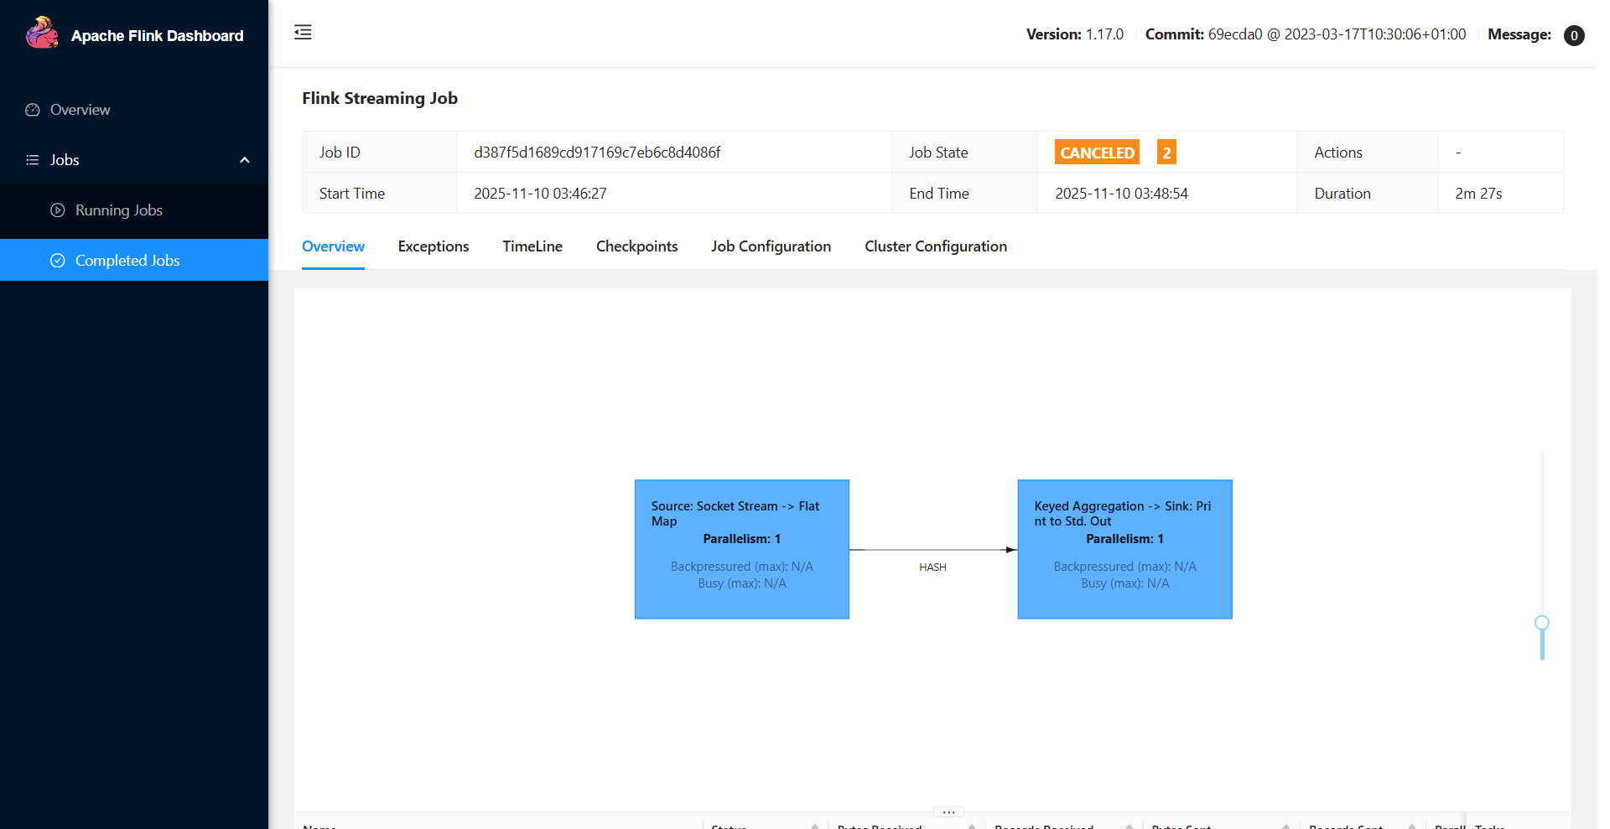Screen dimensions: 1610x829
Task: Switch to the TimeLine tab
Action: [x=532, y=246]
